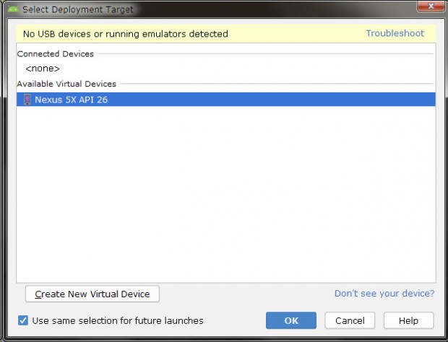Select the Nexus 5X API 26 device
This screenshot has width=448, height=342.
[72, 100]
